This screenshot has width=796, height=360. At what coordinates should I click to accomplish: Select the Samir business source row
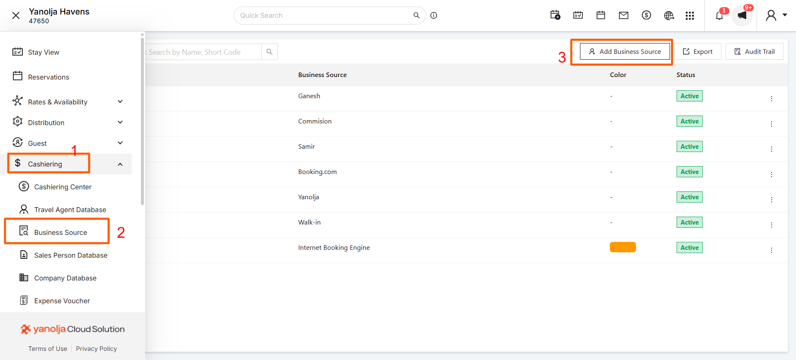pyautogui.click(x=466, y=149)
